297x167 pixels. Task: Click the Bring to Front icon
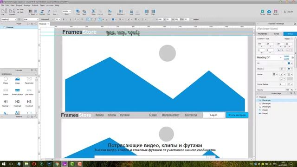[78, 12]
